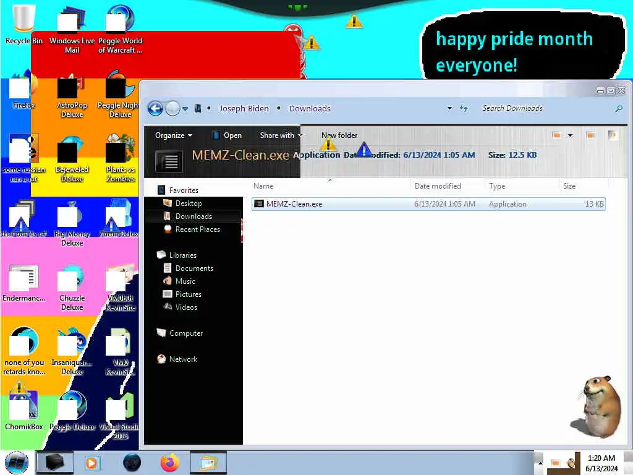Click the refresh arrows beside address bar
The height and width of the screenshot is (475, 633).
(464, 108)
